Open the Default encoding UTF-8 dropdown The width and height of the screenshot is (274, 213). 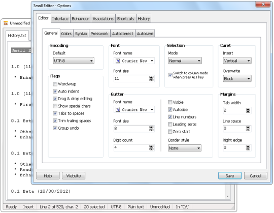click(x=74, y=60)
